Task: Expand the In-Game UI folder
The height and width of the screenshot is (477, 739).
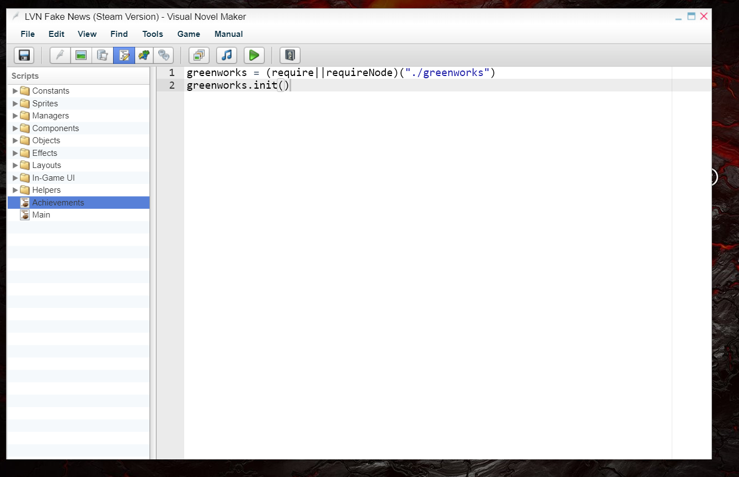Action: 15,178
